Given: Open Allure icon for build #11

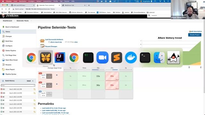Looking at the screenshot, I should (35, 89).
